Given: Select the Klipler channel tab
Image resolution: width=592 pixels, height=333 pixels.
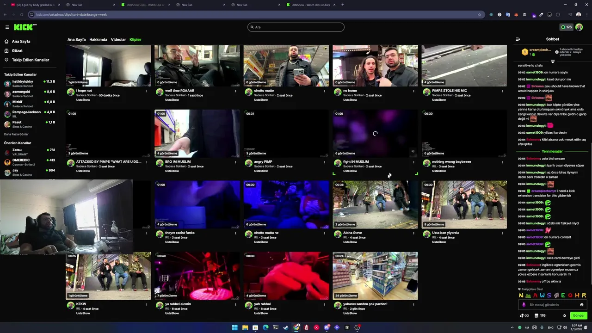Looking at the screenshot, I should click(x=135, y=39).
